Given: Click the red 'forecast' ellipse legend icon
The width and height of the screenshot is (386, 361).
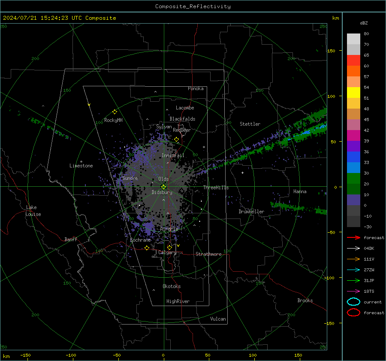Looking at the screenshot, I should [x=353, y=312].
